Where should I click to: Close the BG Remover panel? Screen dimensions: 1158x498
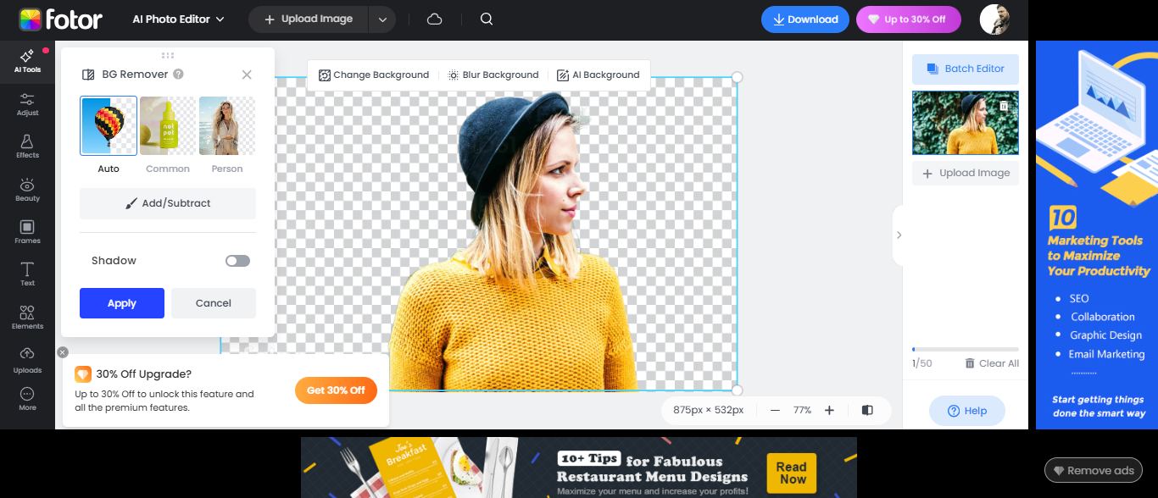click(247, 75)
